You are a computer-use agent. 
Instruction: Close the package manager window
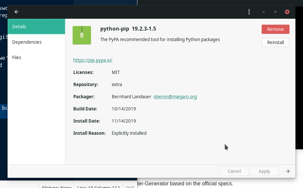[x=287, y=12]
